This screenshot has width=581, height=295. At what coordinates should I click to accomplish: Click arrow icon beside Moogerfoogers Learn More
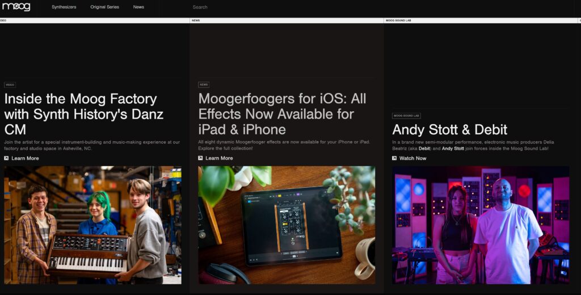[200, 158]
